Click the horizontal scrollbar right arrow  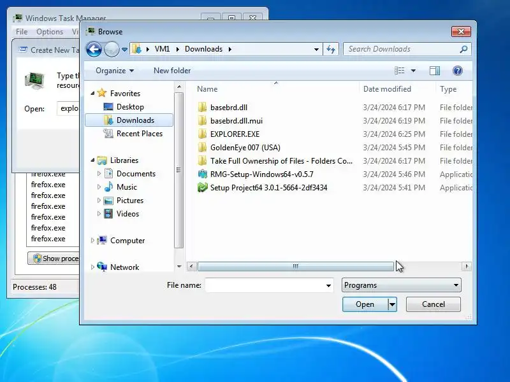coord(467,266)
